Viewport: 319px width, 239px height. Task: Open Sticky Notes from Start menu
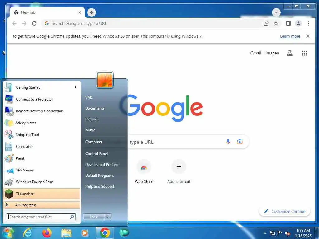pyautogui.click(x=42, y=123)
